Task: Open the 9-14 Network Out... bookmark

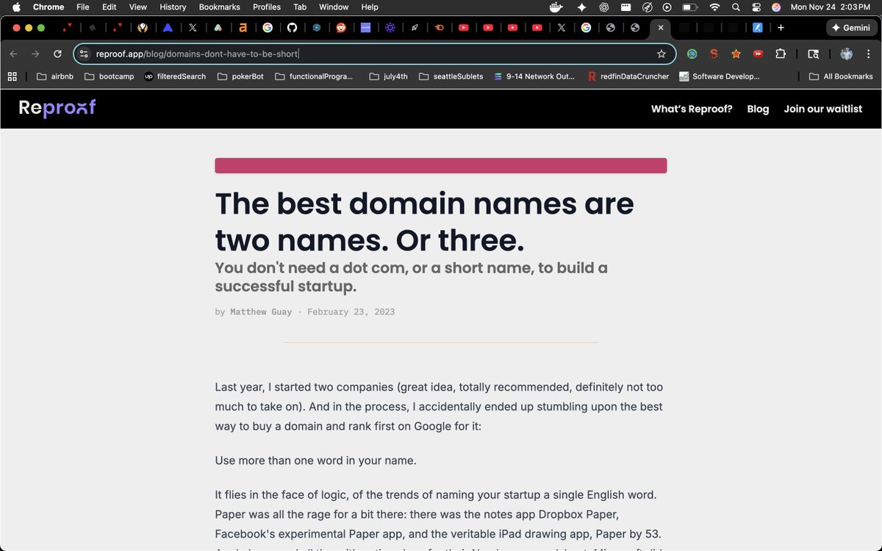Action: click(x=534, y=76)
